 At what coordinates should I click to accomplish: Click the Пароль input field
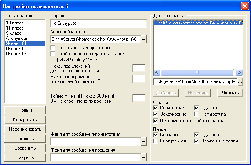(x=98, y=24)
